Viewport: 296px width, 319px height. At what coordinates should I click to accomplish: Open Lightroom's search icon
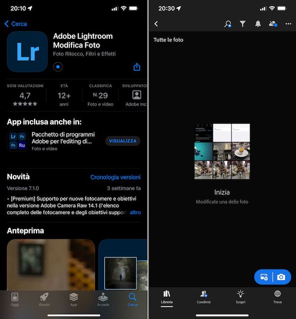tap(228, 24)
